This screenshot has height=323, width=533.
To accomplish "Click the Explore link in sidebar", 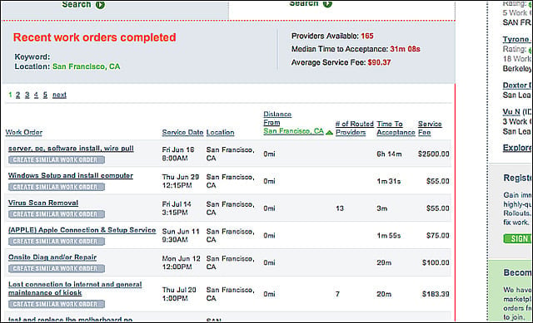I will click(x=516, y=148).
